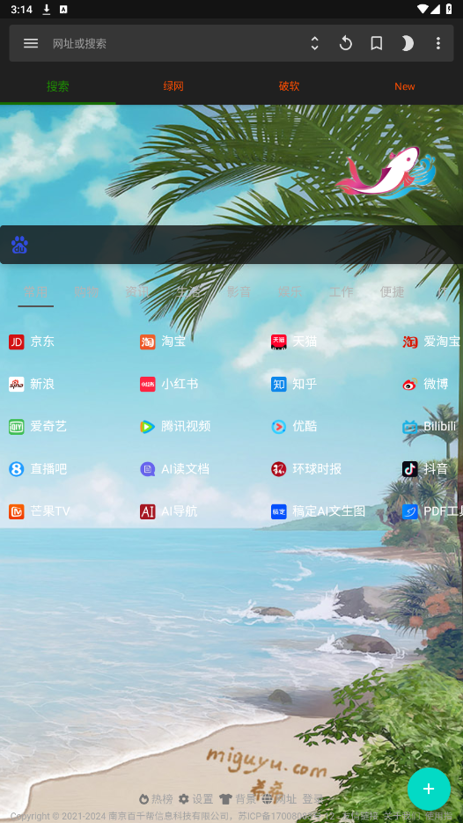Image resolution: width=463 pixels, height=823 pixels.
Task: Tap the 优酷 icon
Action: point(279,427)
